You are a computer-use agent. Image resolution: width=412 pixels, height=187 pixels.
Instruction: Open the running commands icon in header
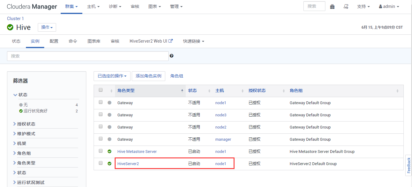click(x=346, y=6)
